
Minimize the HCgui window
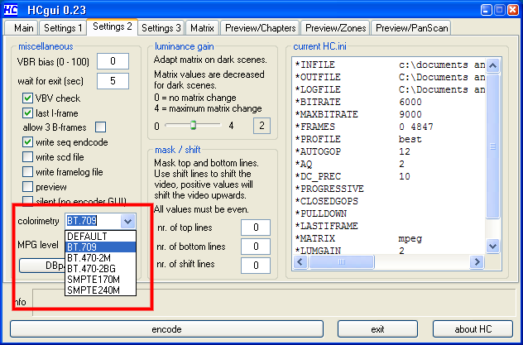[x=486, y=10]
